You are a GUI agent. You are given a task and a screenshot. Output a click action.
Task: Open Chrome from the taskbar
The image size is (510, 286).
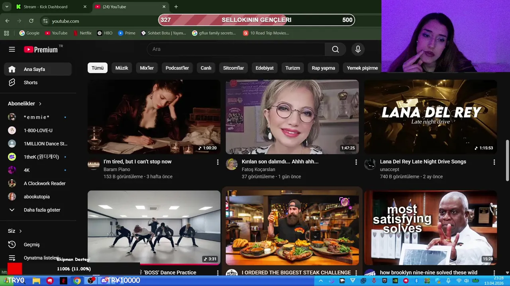tap(77, 281)
